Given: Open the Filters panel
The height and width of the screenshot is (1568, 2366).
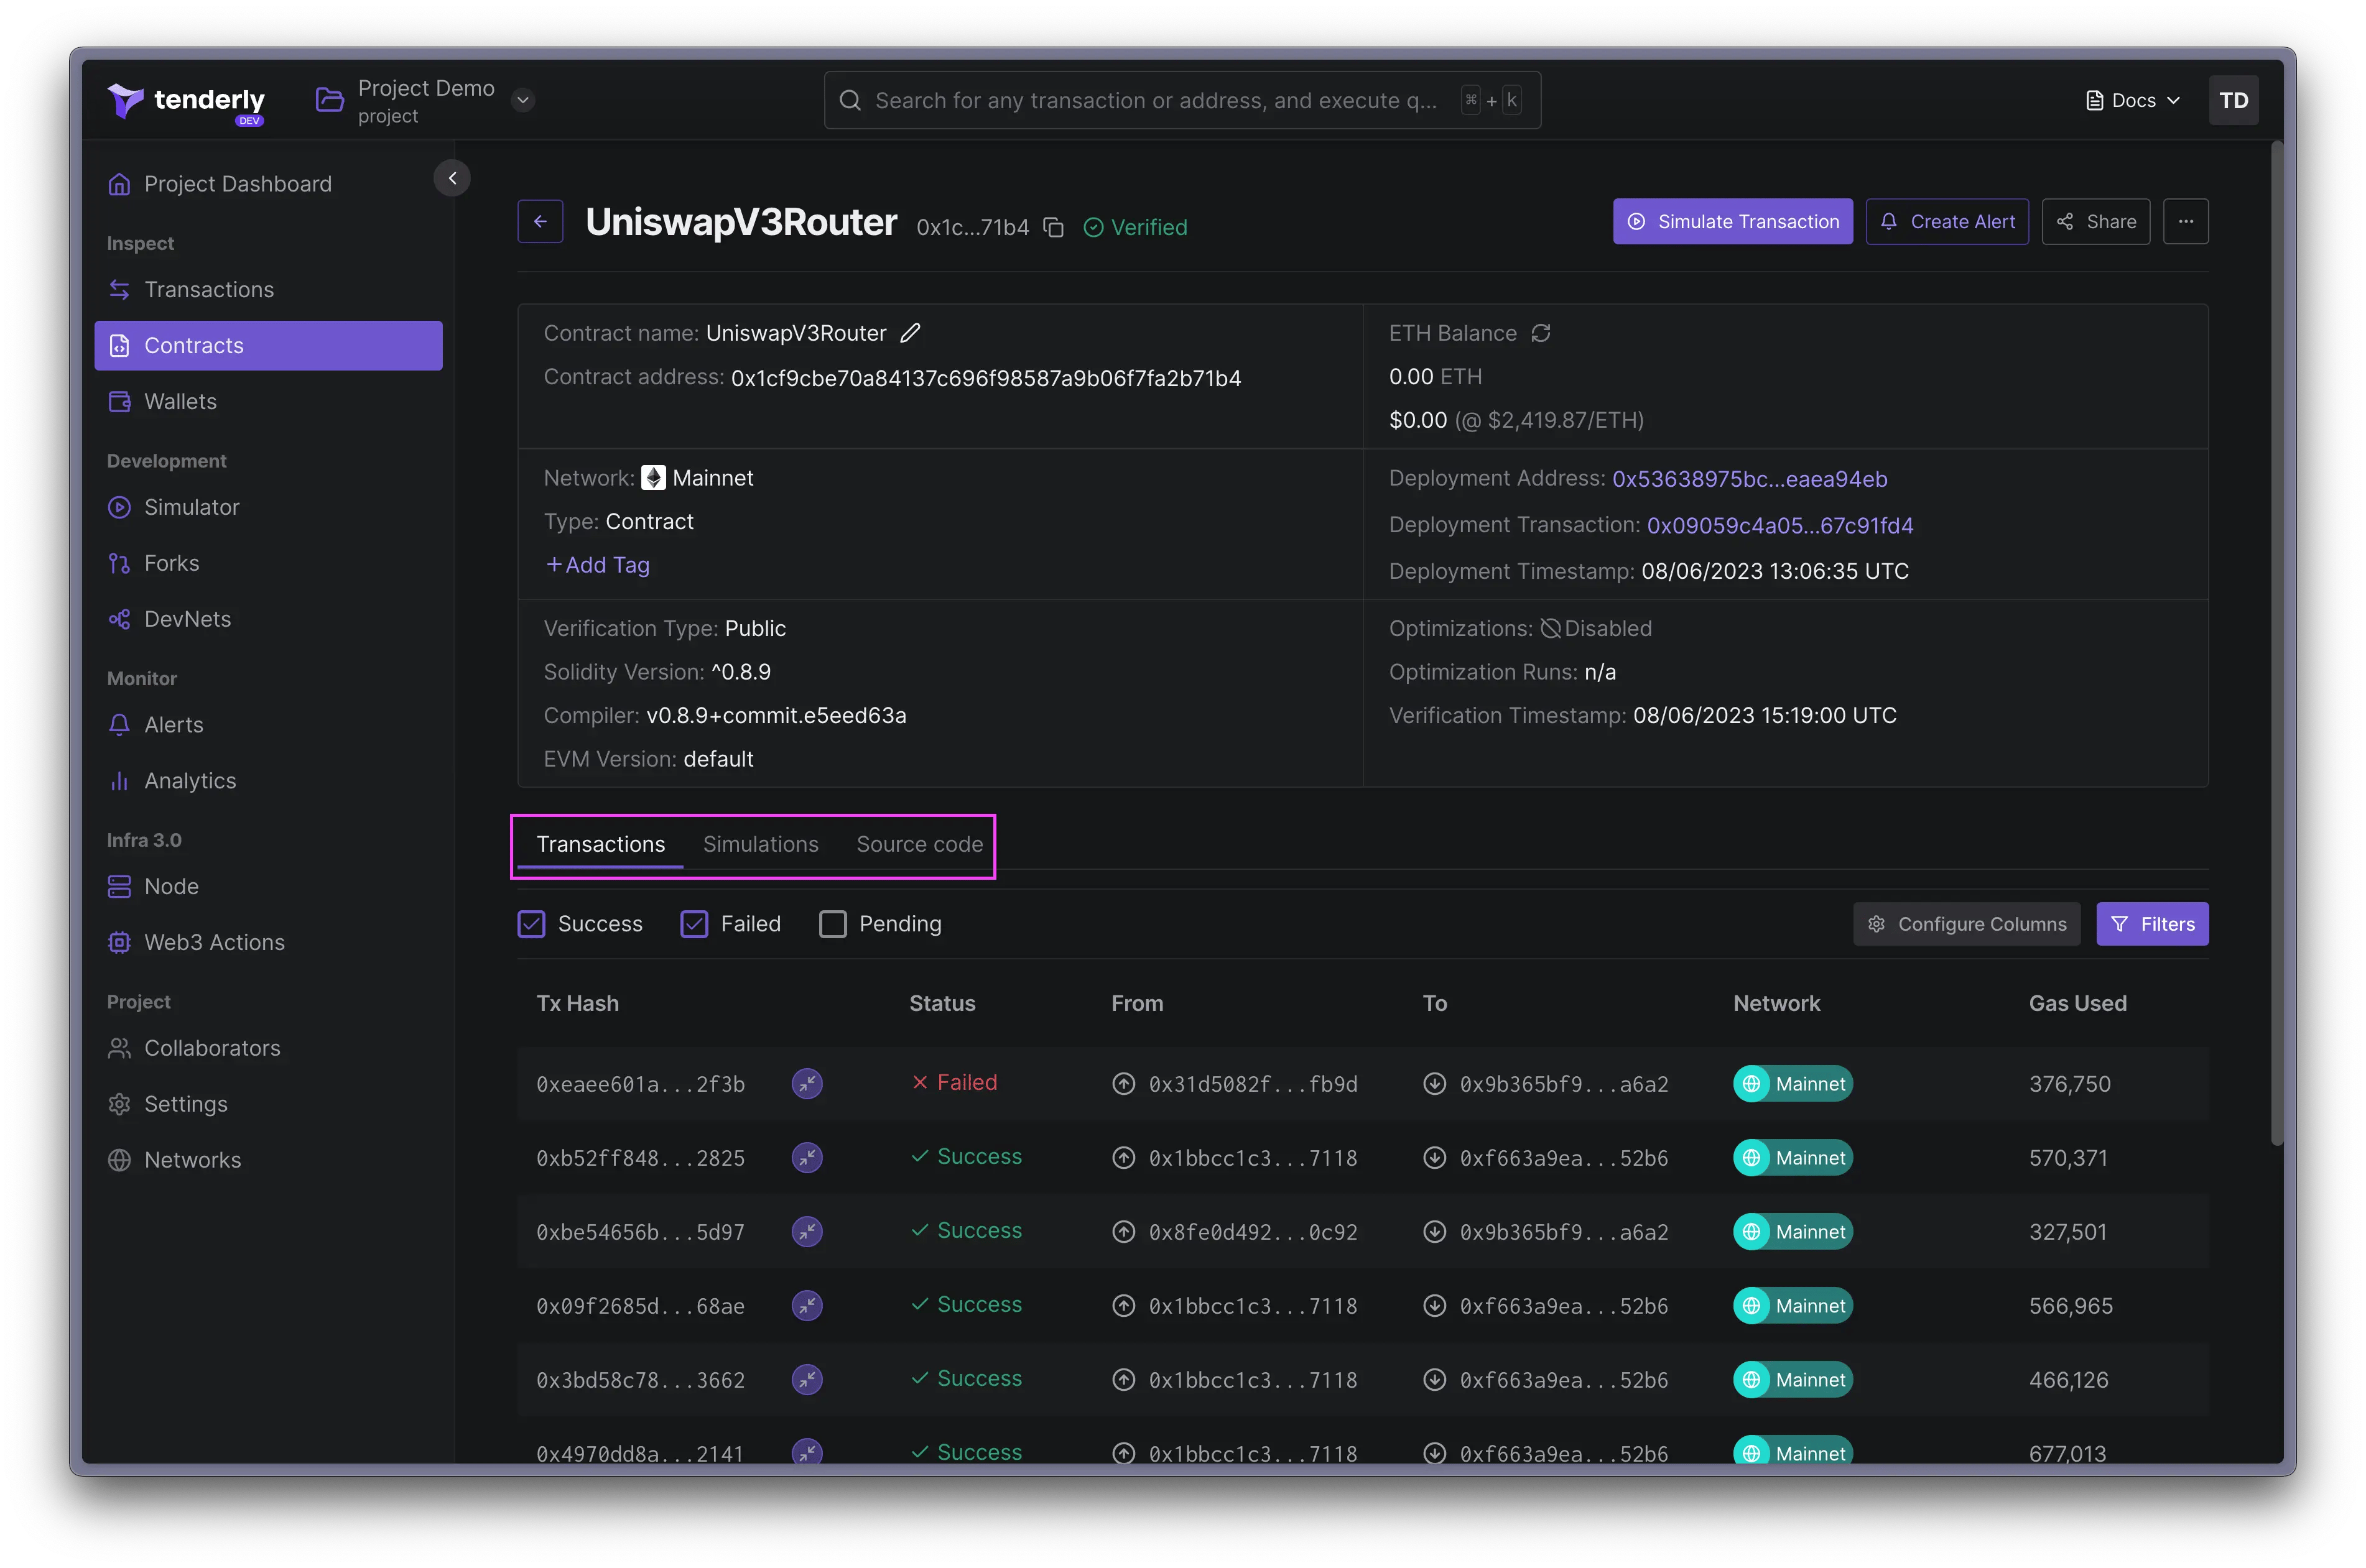Looking at the screenshot, I should [x=2152, y=924].
